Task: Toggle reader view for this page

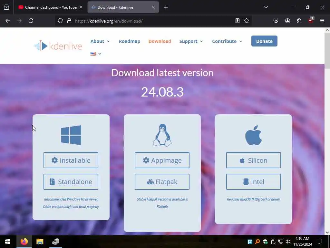Action: pyautogui.click(x=238, y=21)
